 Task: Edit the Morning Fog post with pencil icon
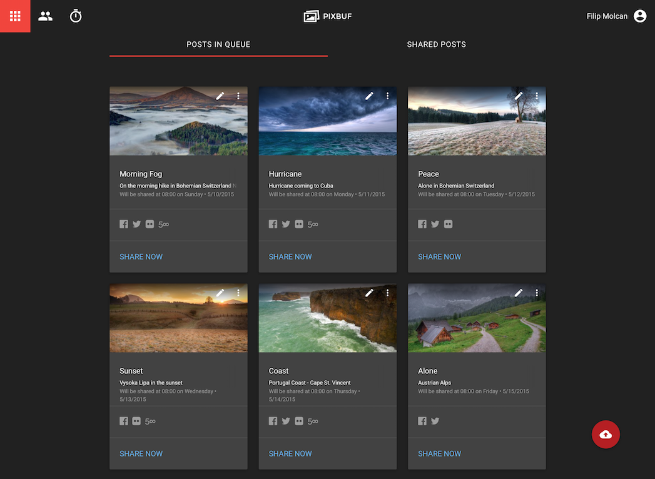[x=220, y=96]
